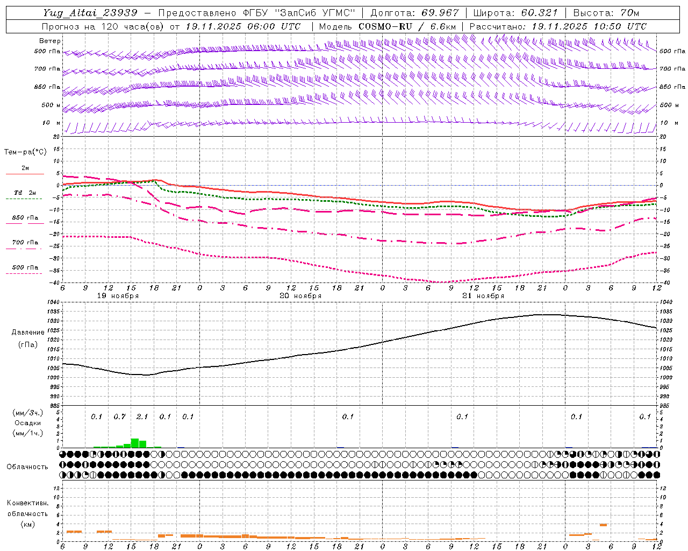Select the 10 м wind level label on the left
The image size is (688, 551).
tap(52, 123)
